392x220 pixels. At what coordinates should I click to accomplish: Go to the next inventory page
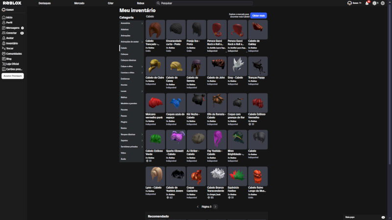click(x=216, y=207)
